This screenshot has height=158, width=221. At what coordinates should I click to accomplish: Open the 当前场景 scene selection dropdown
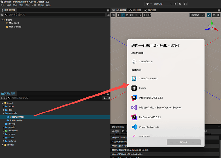[163, 4]
